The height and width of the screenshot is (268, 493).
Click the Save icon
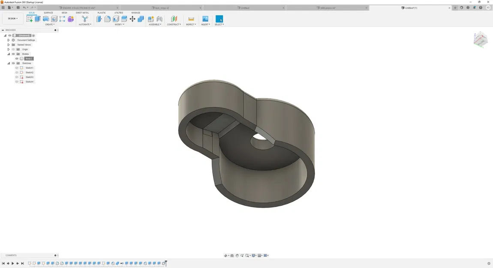[18, 8]
